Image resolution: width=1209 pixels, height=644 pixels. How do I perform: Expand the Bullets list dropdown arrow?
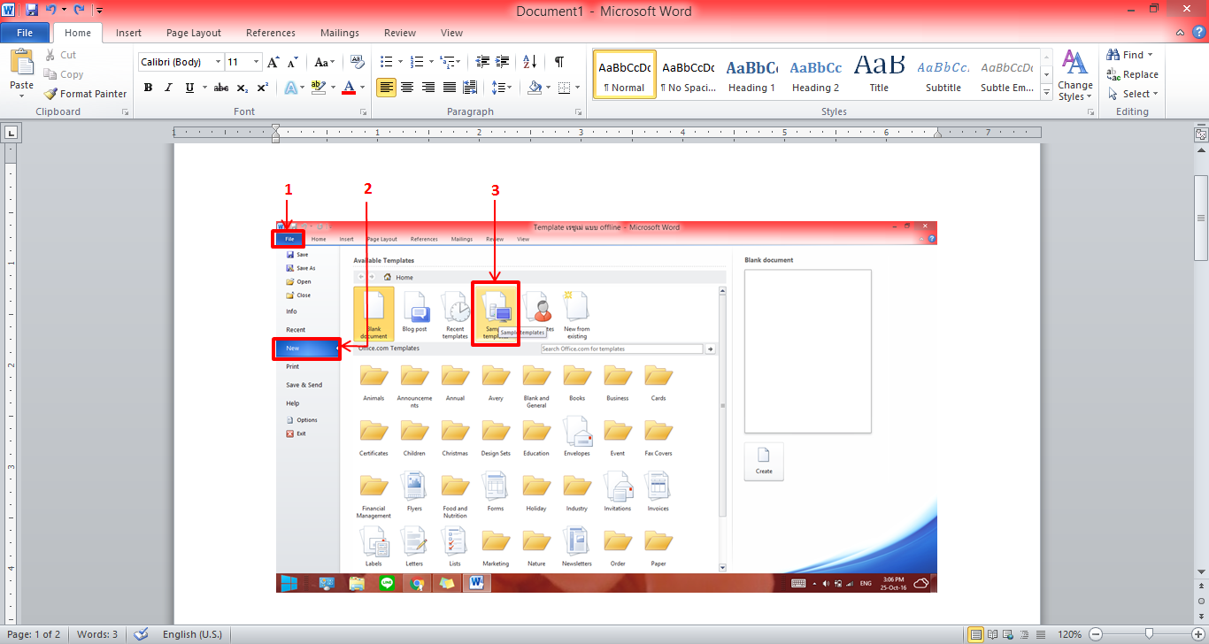400,62
